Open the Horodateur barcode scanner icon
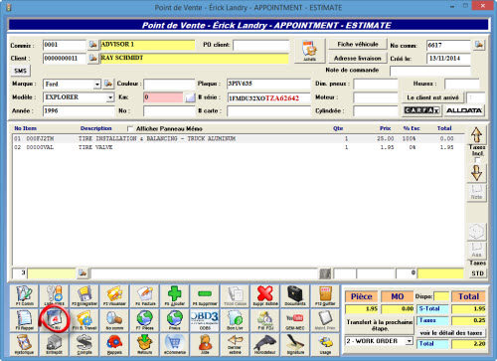Image resolution: width=497 pixels, height=361 pixels. tap(264, 344)
